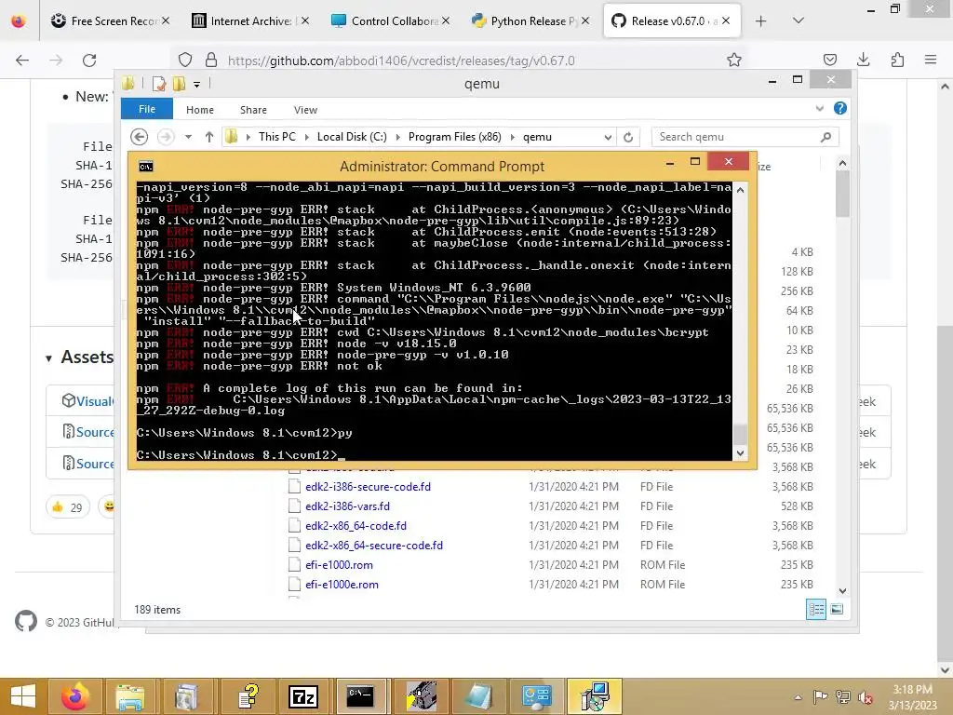Click Explorer file list scroll down arrow
This screenshot has height=715, width=953.
(842, 590)
